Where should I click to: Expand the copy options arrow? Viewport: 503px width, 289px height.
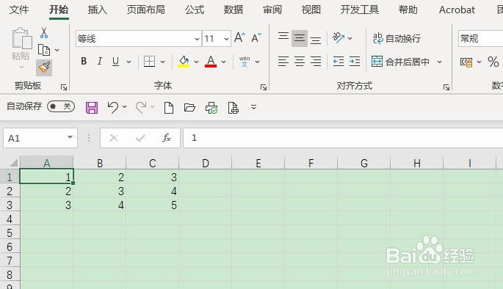[x=57, y=51]
